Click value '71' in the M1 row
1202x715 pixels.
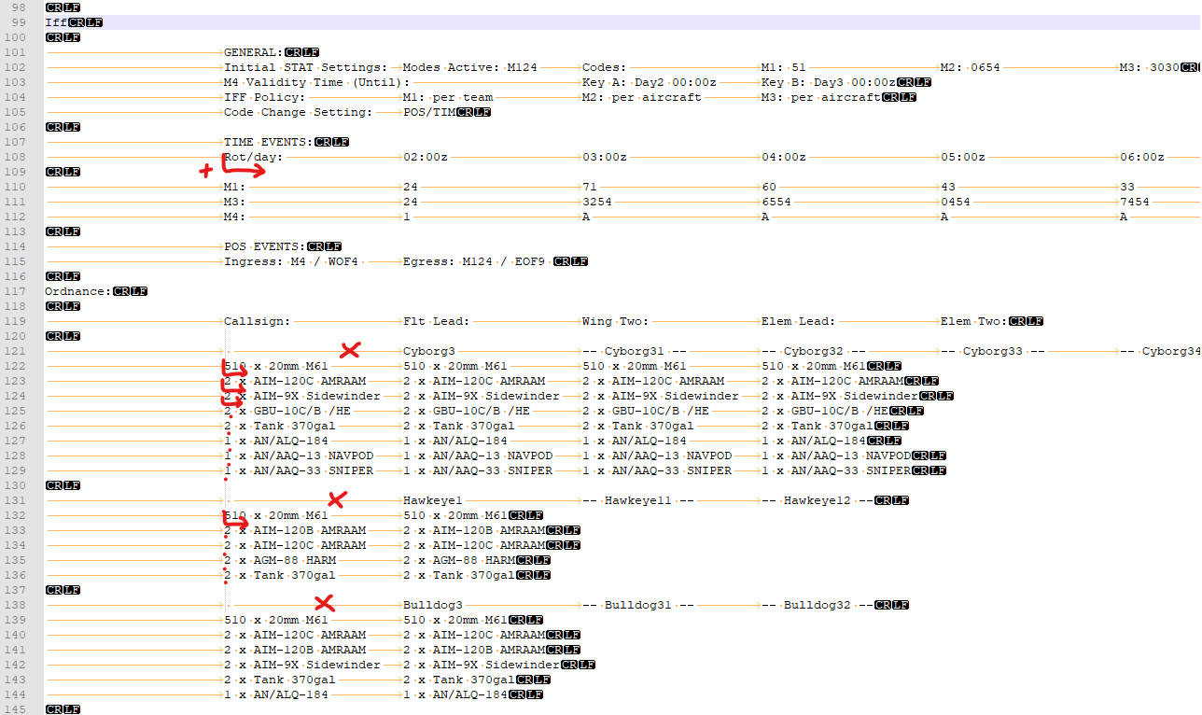point(590,187)
